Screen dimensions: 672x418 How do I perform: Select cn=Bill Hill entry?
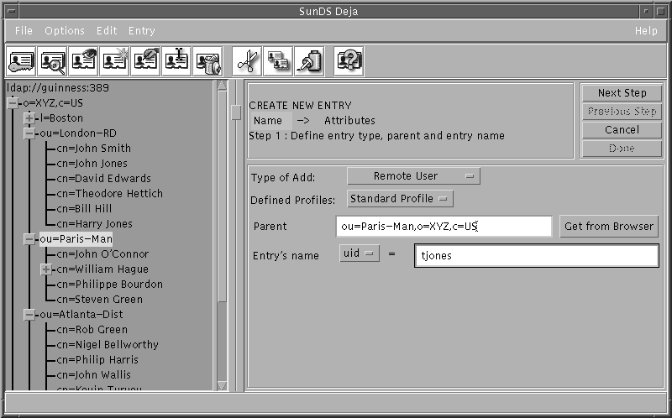(85, 208)
